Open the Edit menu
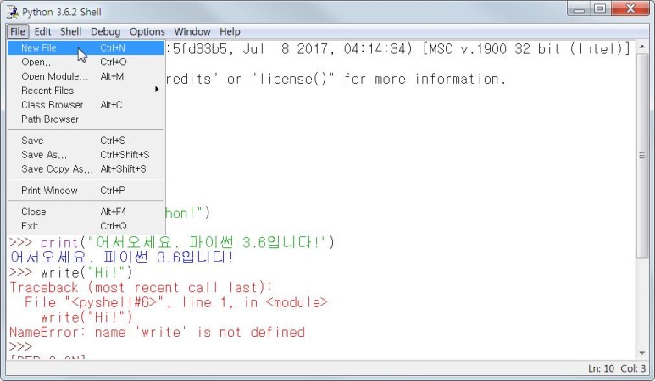Image resolution: width=655 pixels, height=381 pixels. tap(42, 31)
